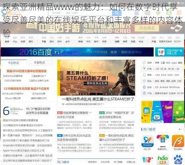Open the 2016 中国好手游 评选活动 article

tap(117, 115)
